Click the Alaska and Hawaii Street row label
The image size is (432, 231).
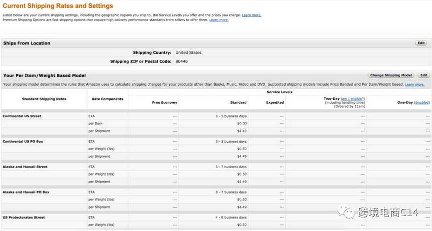coord(25,167)
